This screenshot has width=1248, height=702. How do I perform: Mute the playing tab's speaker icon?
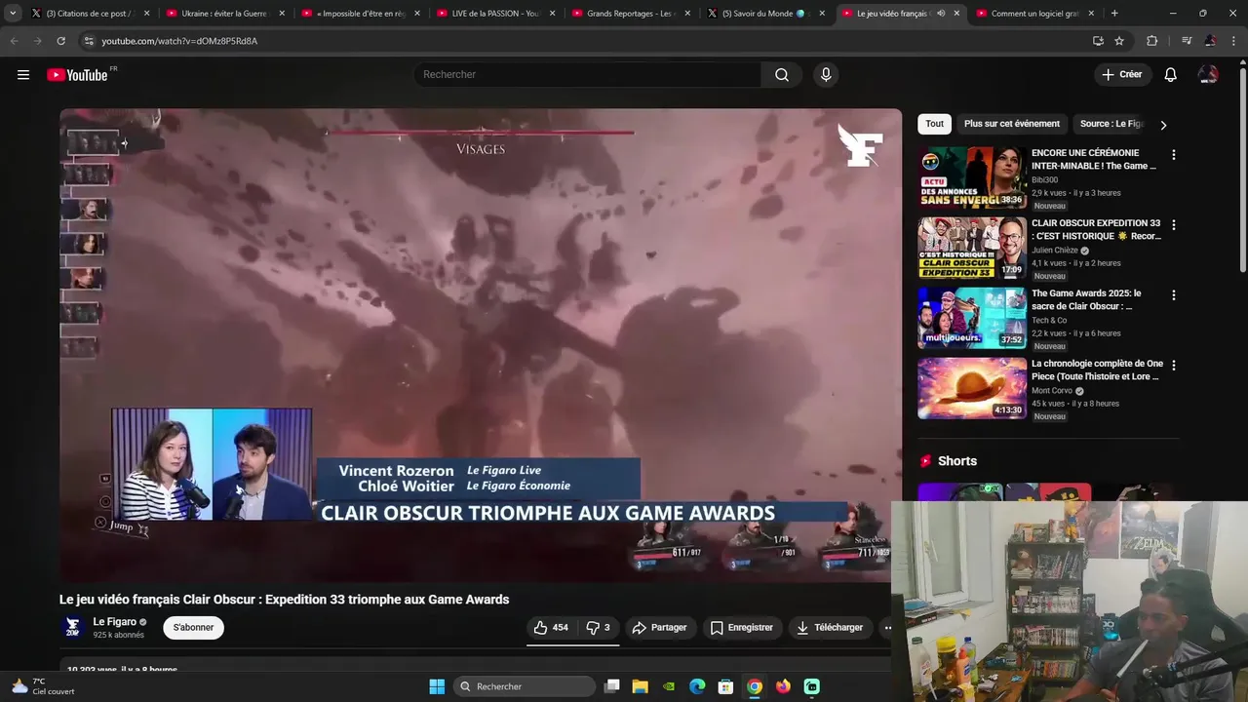click(x=941, y=14)
